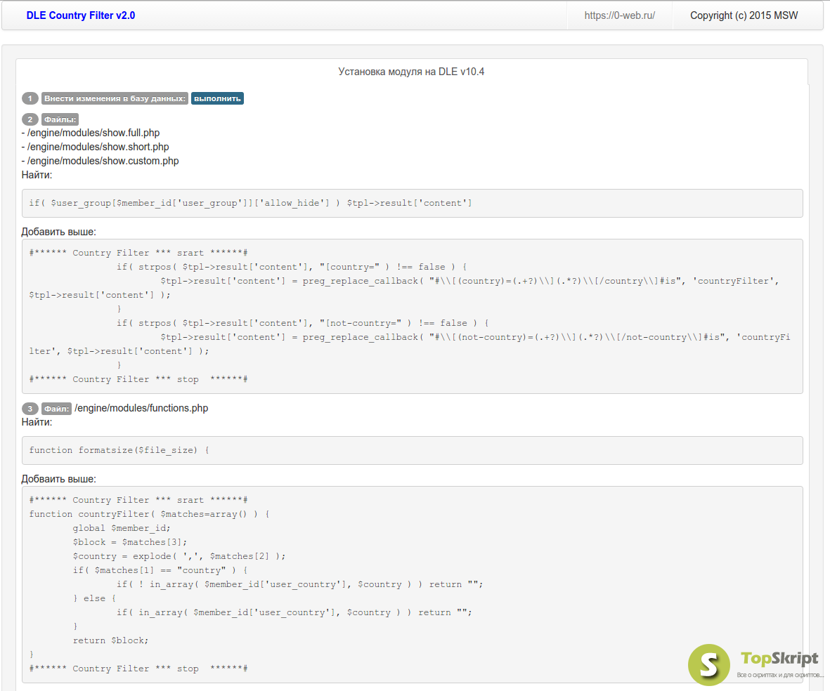Click the "Copyright (c) 2015 MSW" text
The height and width of the screenshot is (691, 830).
(744, 15)
